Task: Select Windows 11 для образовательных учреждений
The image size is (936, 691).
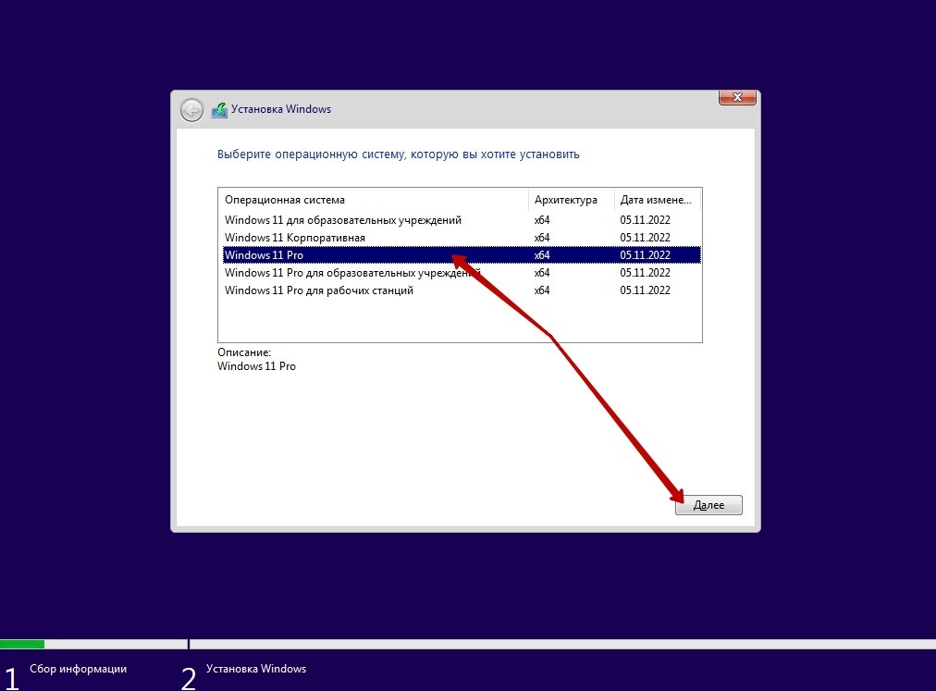Action: tap(460, 220)
